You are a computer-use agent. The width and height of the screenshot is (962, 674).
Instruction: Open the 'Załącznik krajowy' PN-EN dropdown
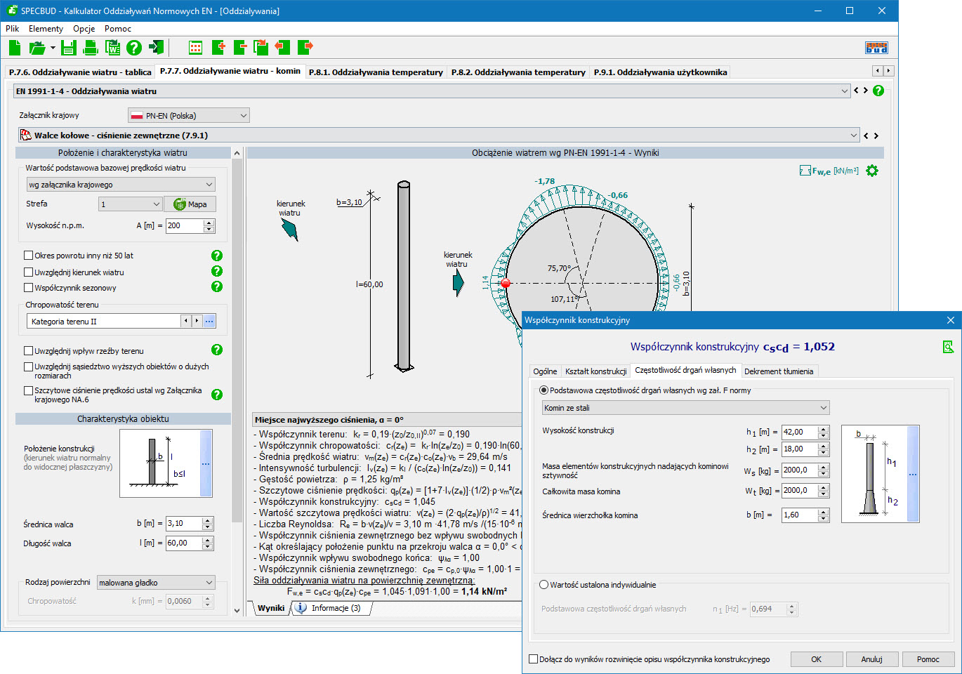[189, 116]
